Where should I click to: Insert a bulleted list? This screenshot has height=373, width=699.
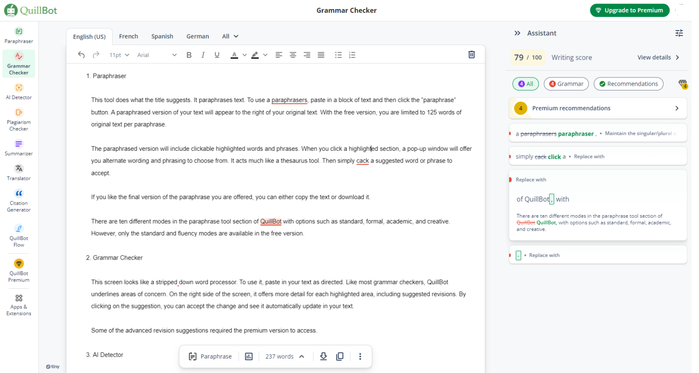coord(338,55)
